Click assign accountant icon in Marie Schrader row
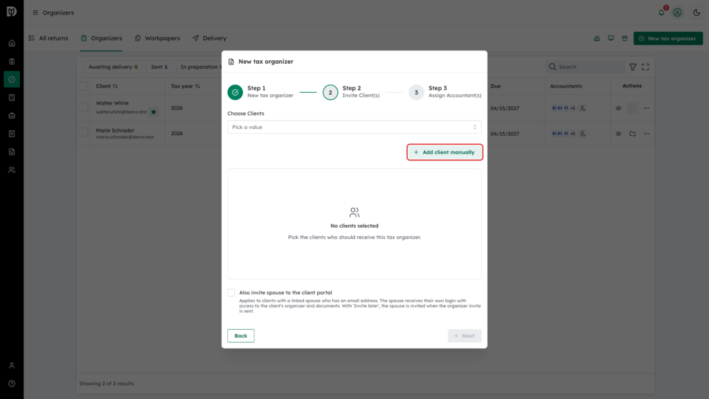The height and width of the screenshot is (399, 709). point(583,134)
